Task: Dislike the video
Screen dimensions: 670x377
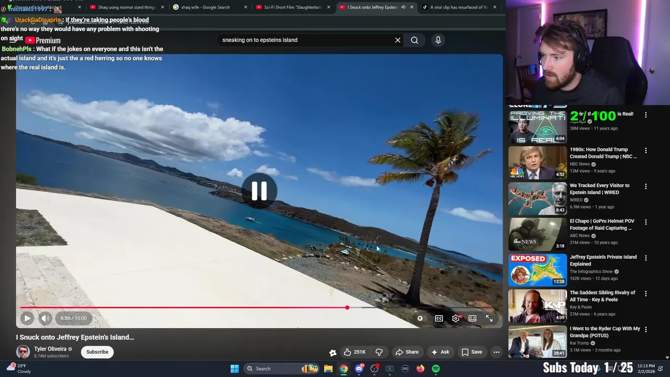Action: [379, 352]
